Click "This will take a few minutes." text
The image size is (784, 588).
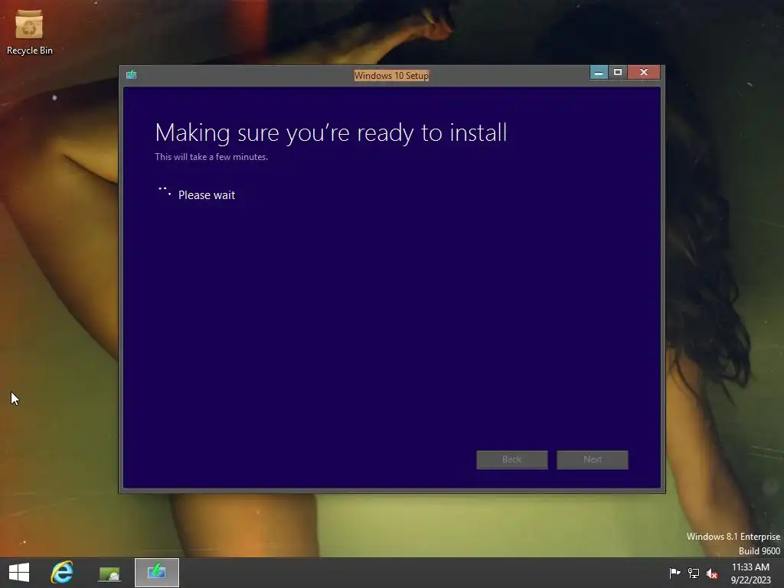[x=211, y=157]
